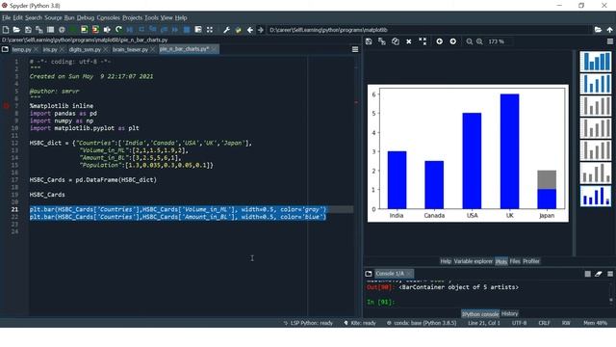The height and width of the screenshot is (347, 616).
Task: Open Preferences with the wrench icon
Action: click(x=227, y=30)
